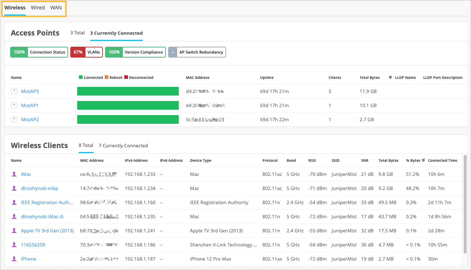Open the MistAP1 access point link
471x270 pixels.
pyautogui.click(x=30, y=105)
